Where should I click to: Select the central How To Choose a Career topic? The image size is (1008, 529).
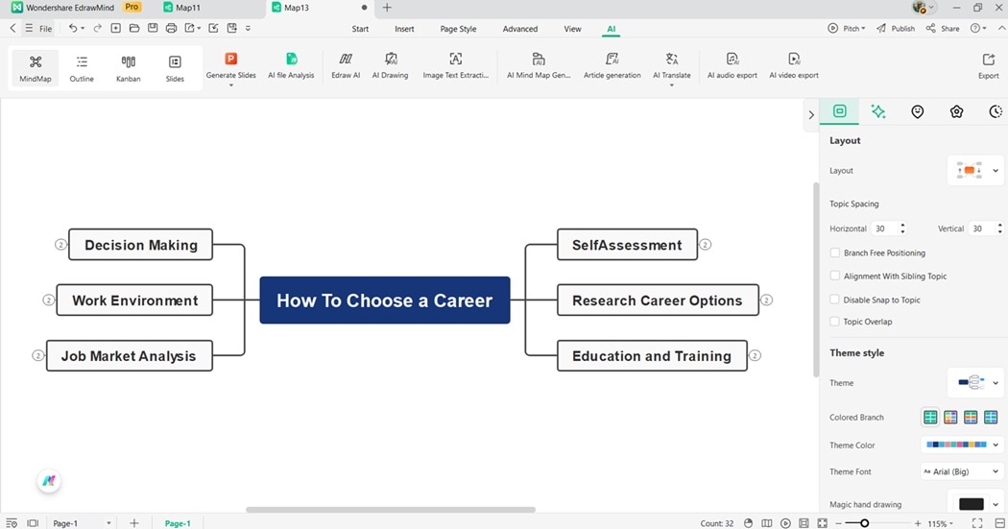pyautogui.click(x=385, y=301)
